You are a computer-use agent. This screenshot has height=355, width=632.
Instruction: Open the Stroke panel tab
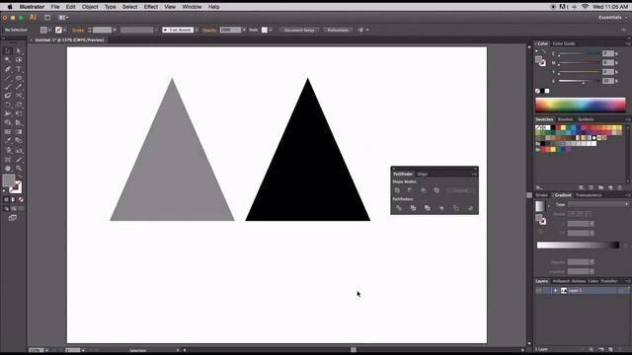pos(541,195)
